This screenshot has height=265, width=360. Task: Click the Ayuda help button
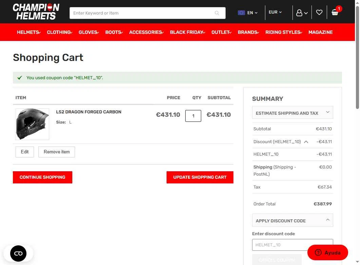pos(328,252)
